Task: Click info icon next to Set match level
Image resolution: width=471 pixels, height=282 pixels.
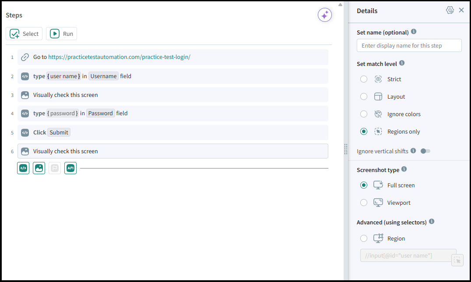Action: [x=402, y=63]
